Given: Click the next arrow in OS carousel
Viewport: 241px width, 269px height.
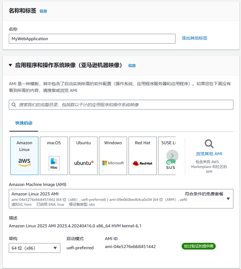Looking at the screenshot, I should pyautogui.click(x=172, y=156).
